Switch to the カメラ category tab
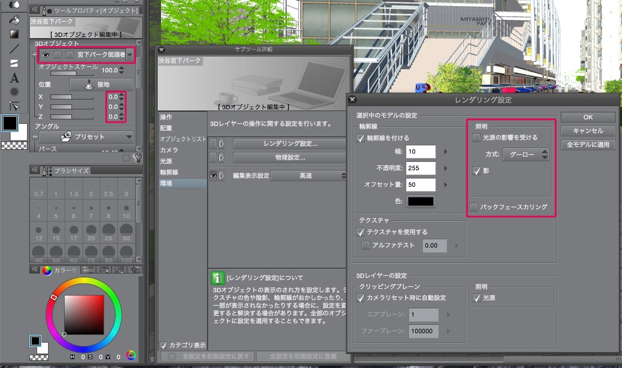Screen dimensions: 622x368 point(169,149)
